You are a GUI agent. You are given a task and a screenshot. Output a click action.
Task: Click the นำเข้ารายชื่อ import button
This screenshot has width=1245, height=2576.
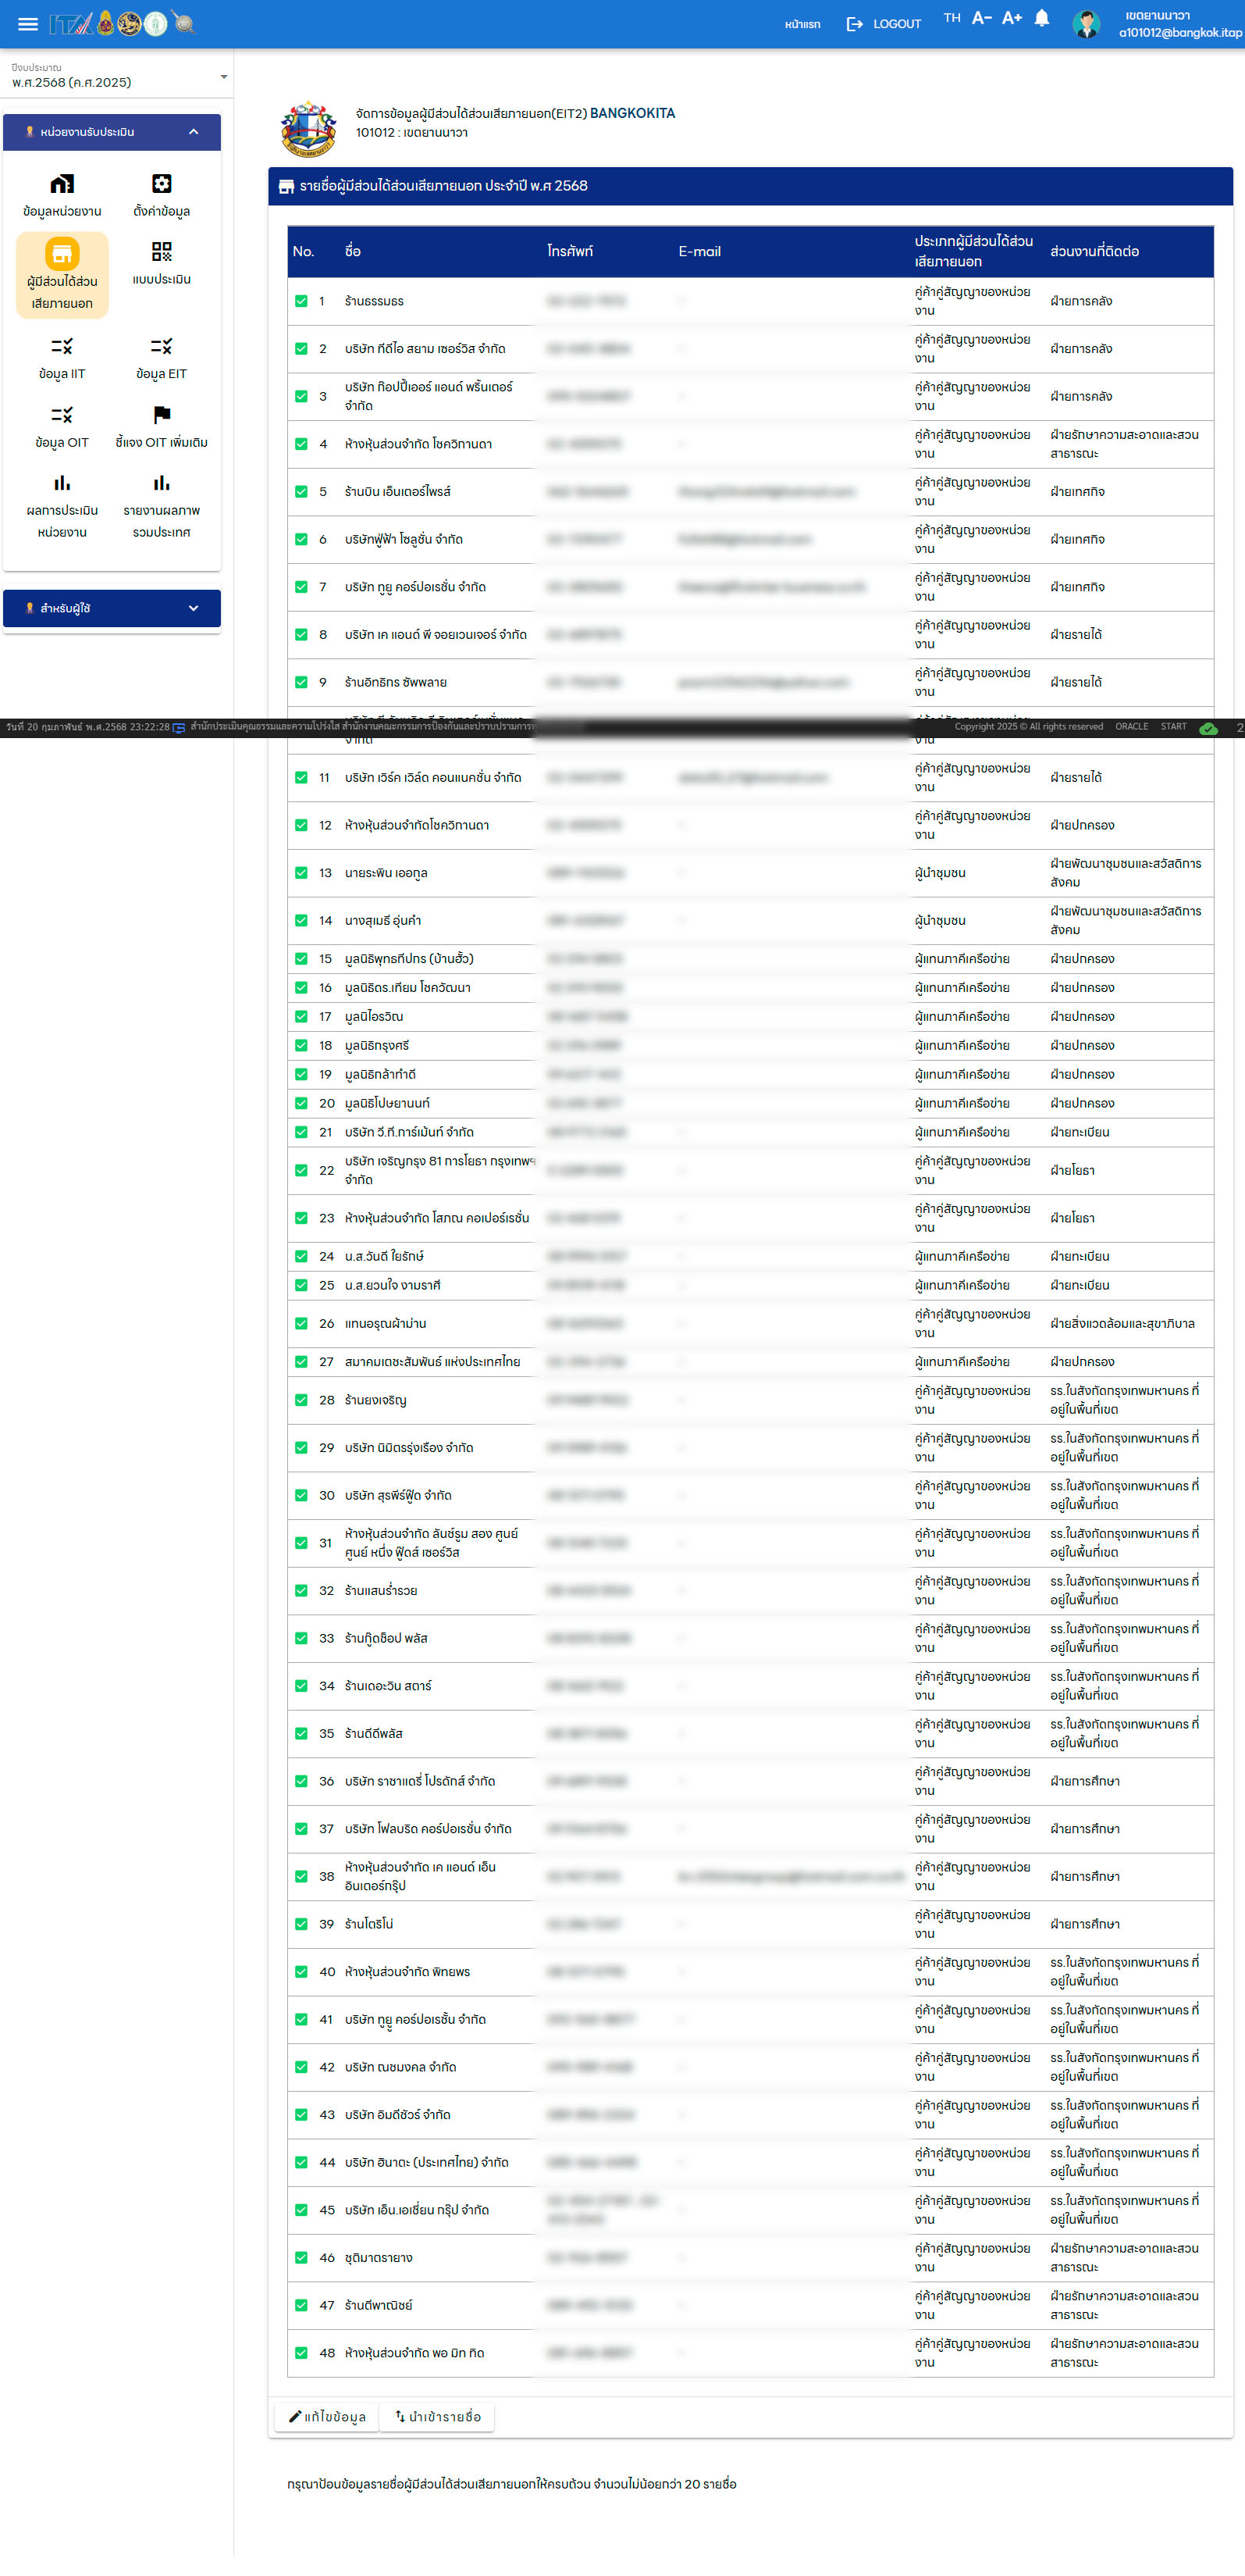[438, 2416]
